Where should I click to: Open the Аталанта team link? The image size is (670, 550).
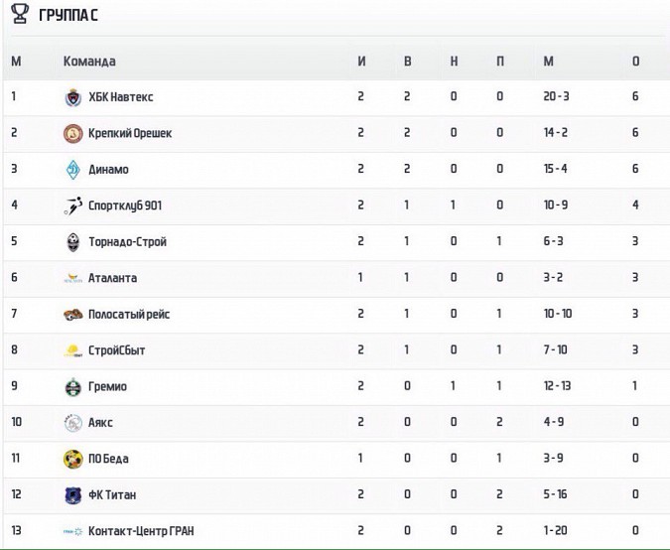tap(113, 279)
